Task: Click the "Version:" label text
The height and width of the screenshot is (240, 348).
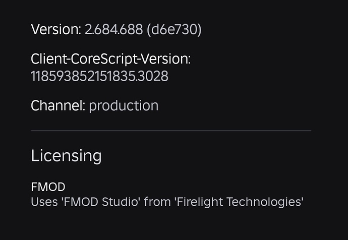Action: (x=55, y=30)
